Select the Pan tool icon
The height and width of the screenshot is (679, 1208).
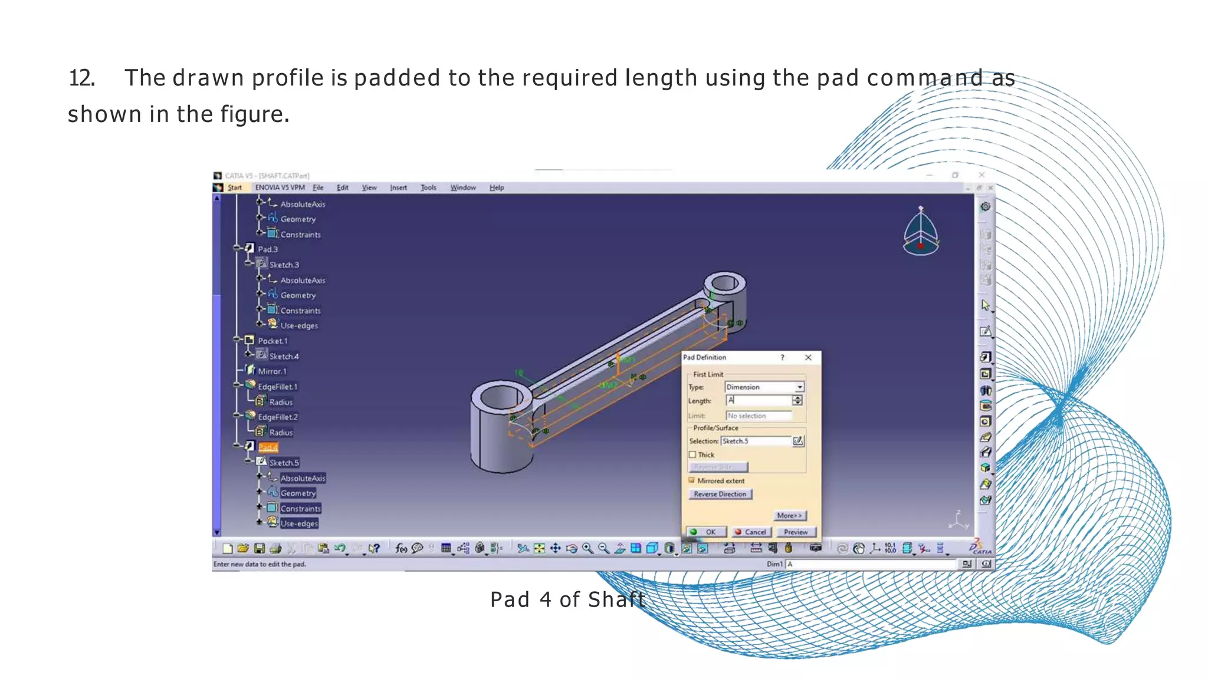pyautogui.click(x=555, y=549)
